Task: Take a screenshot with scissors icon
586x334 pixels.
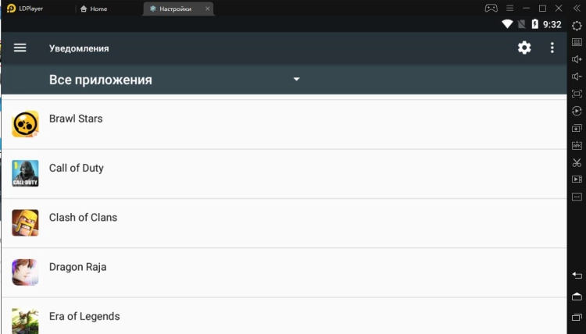Action: [577, 162]
